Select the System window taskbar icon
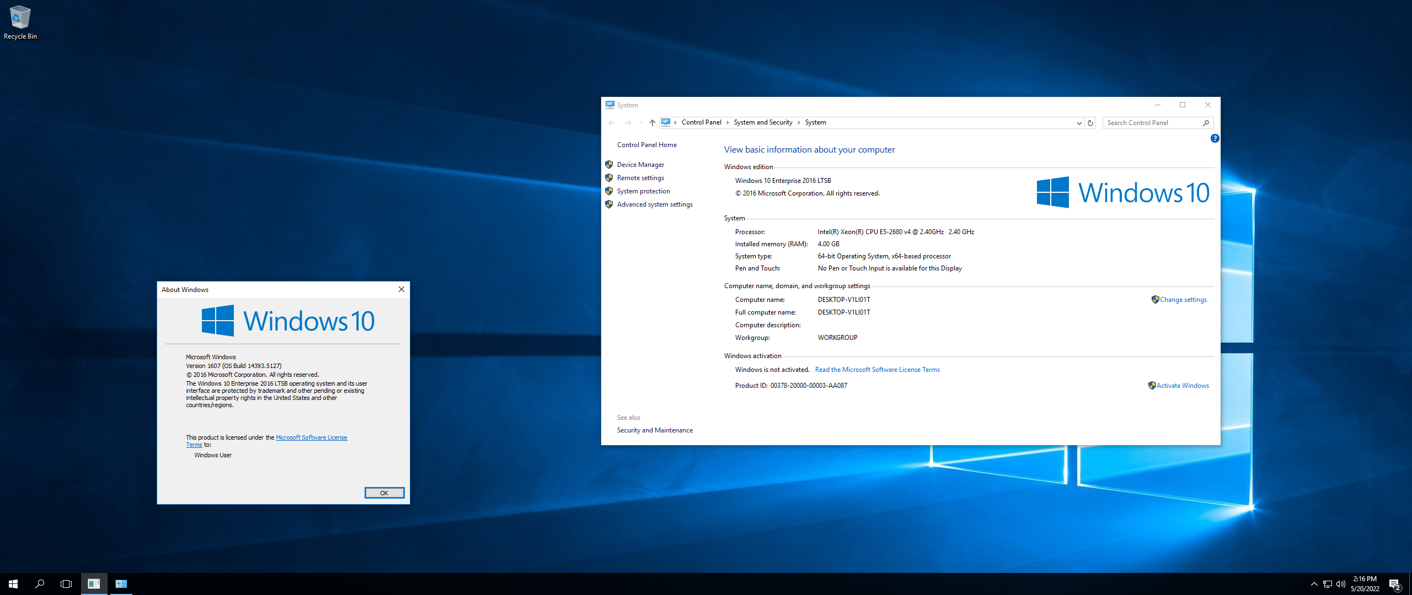Screen dimensions: 1412x595 (x=121, y=584)
